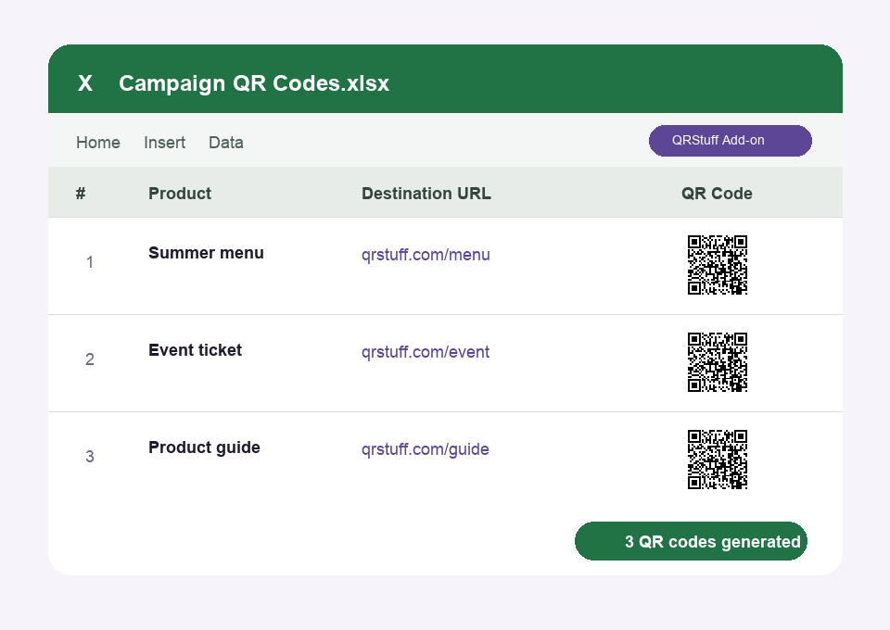Click the Excel X logo icon
This screenshot has height=630, width=890.
coord(85,83)
